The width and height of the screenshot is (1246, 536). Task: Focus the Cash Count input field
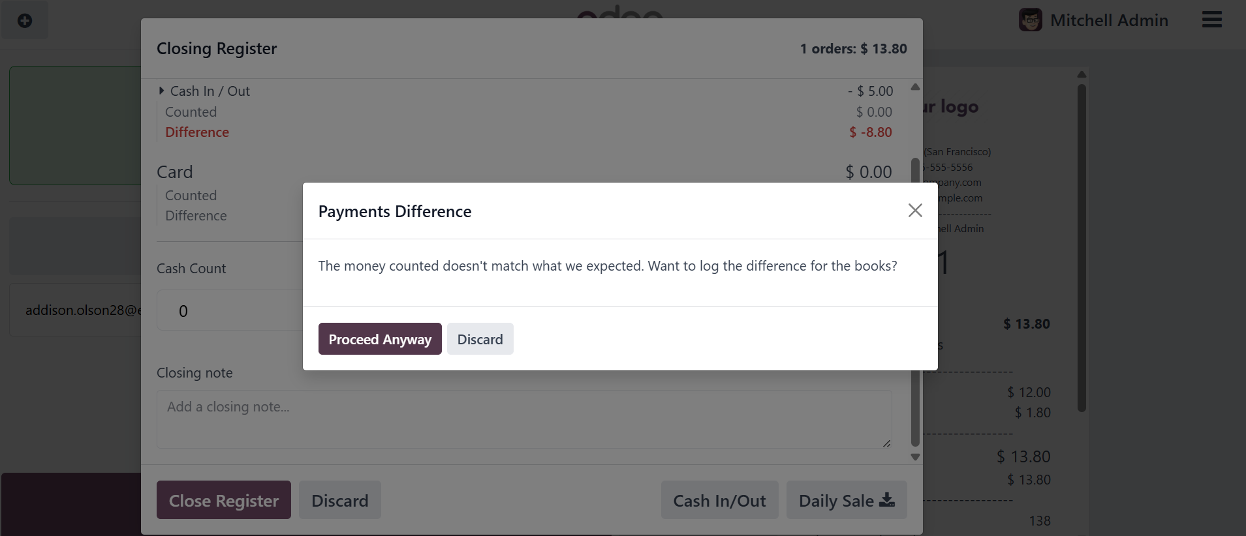tap(228, 311)
